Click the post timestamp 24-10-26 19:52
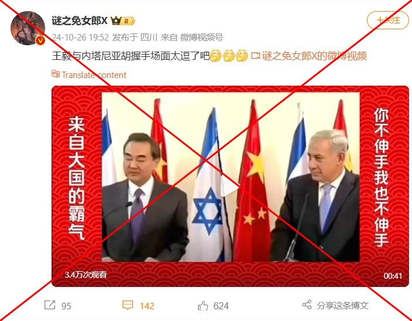Image resolution: width=412 pixels, height=321 pixels. coord(80,38)
